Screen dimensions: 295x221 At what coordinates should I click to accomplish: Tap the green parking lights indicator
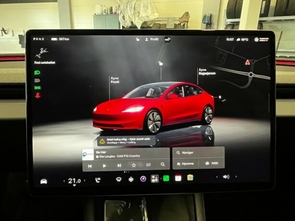click(38, 88)
